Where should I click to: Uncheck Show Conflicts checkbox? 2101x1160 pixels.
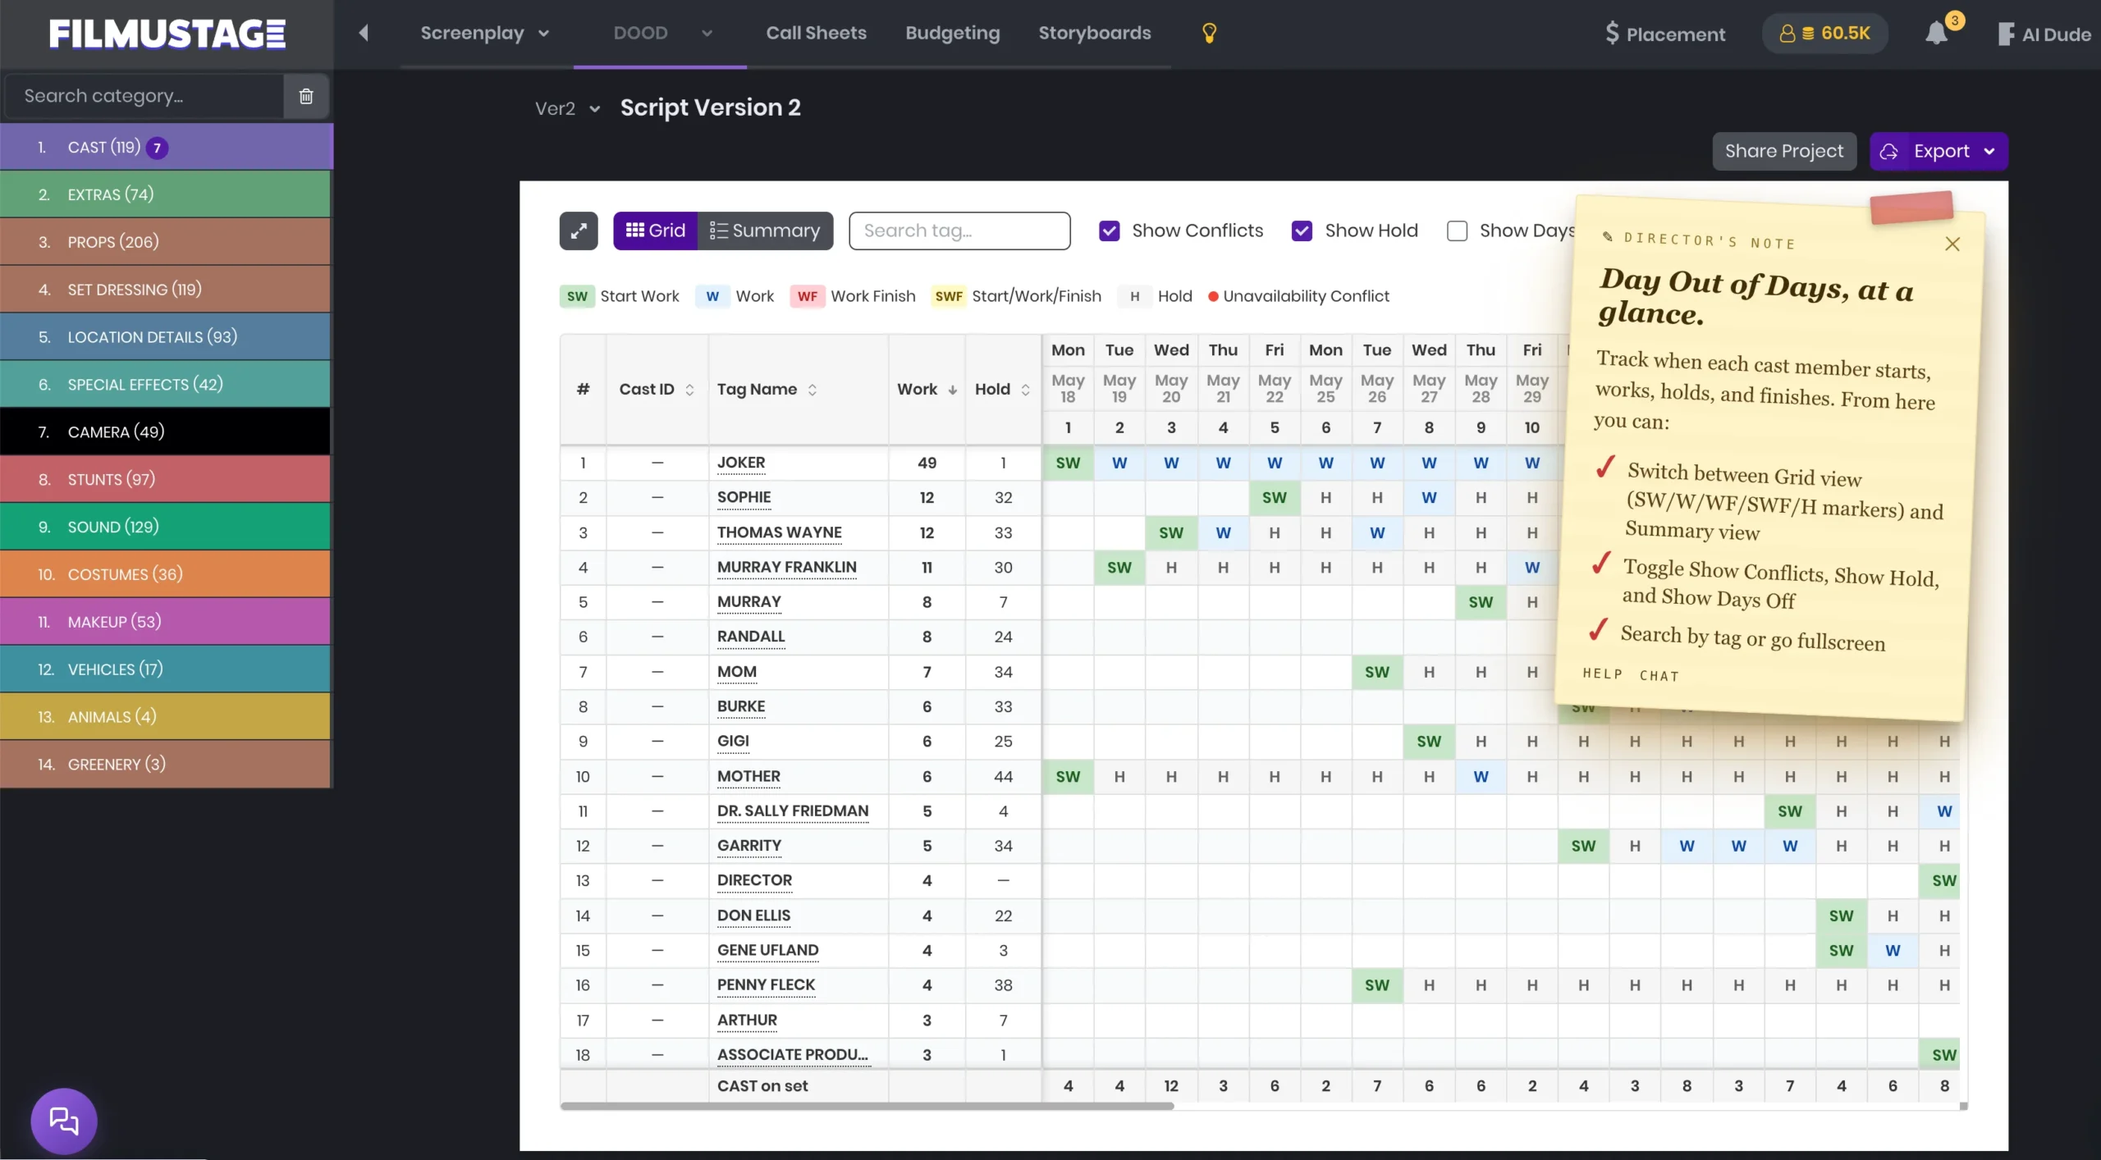point(1110,231)
